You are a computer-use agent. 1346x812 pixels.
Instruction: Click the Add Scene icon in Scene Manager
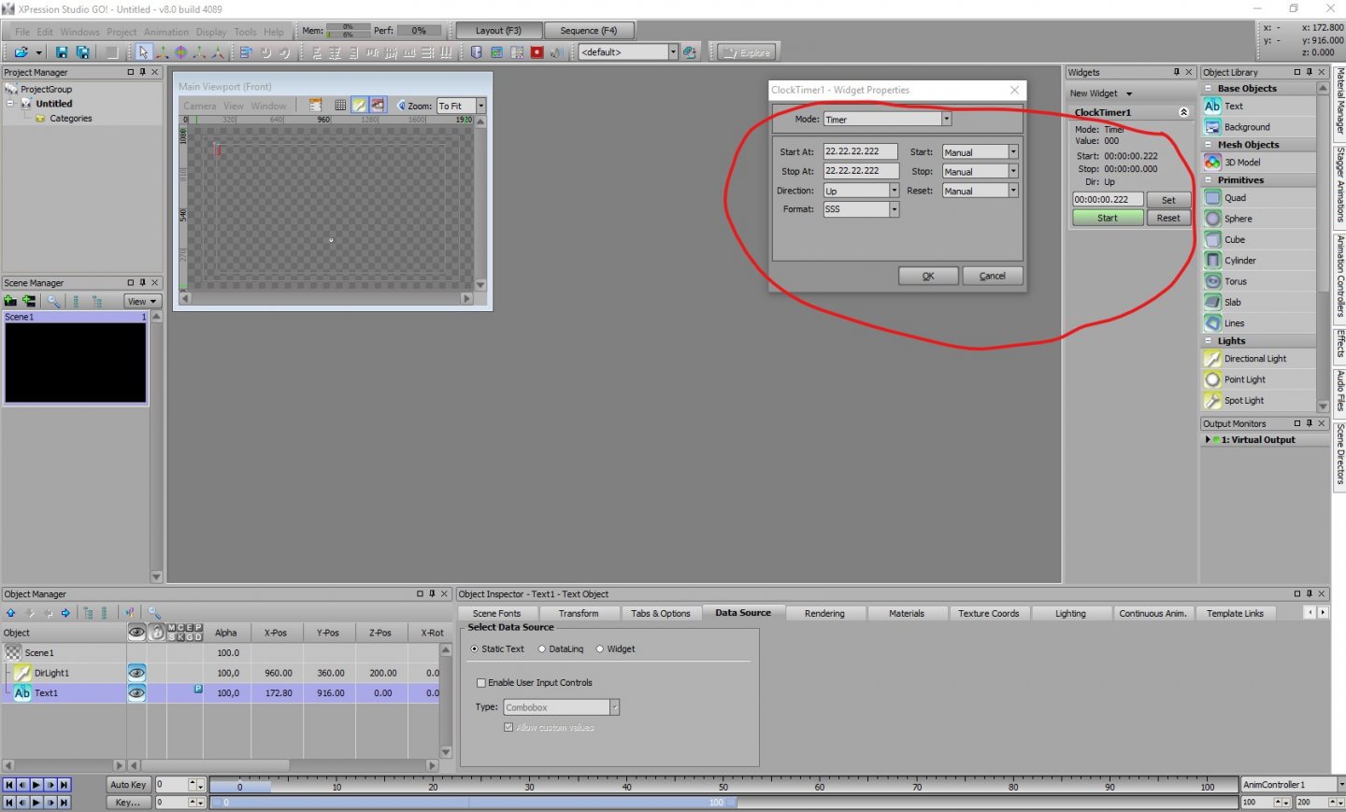[x=10, y=301]
